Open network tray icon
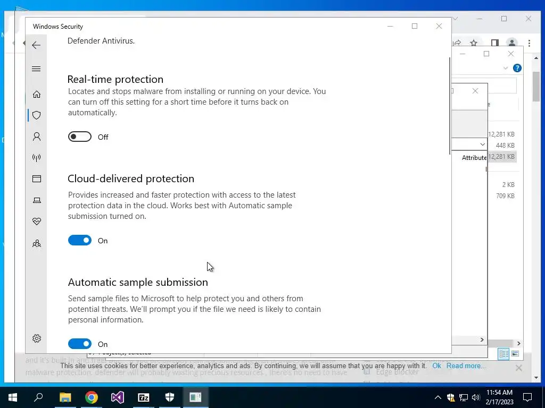This screenshot has width=545, height=408. [464, 397]
